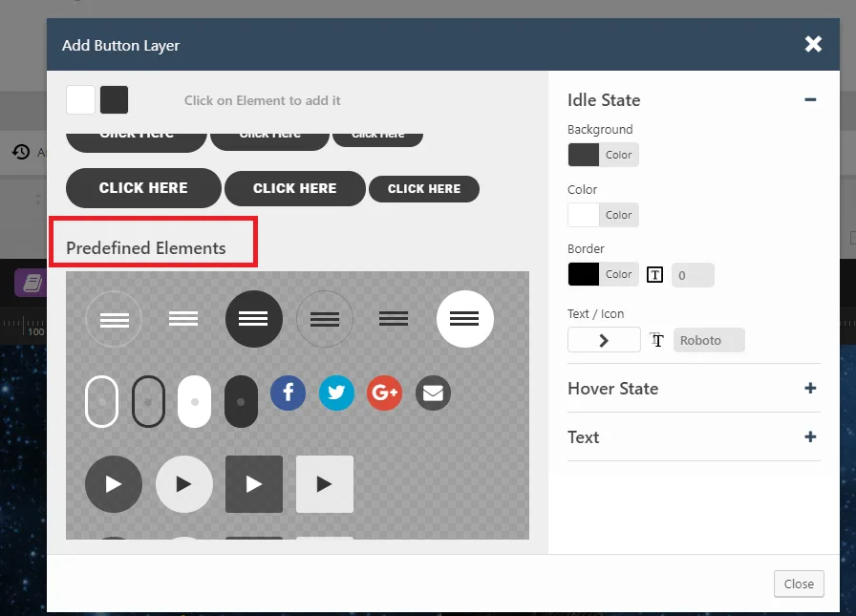Screen dimensions: 856x616
Task: Pick the Idle State Background color
Action: [x=603, y=155]
